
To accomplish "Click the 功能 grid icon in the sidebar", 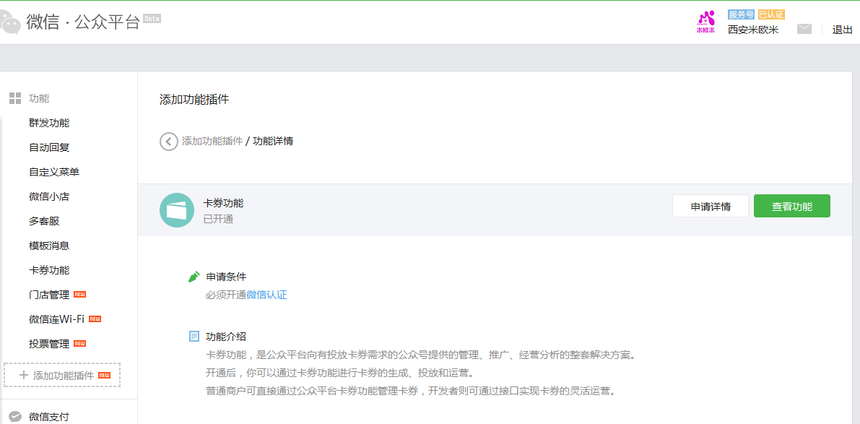I will 15,98.
